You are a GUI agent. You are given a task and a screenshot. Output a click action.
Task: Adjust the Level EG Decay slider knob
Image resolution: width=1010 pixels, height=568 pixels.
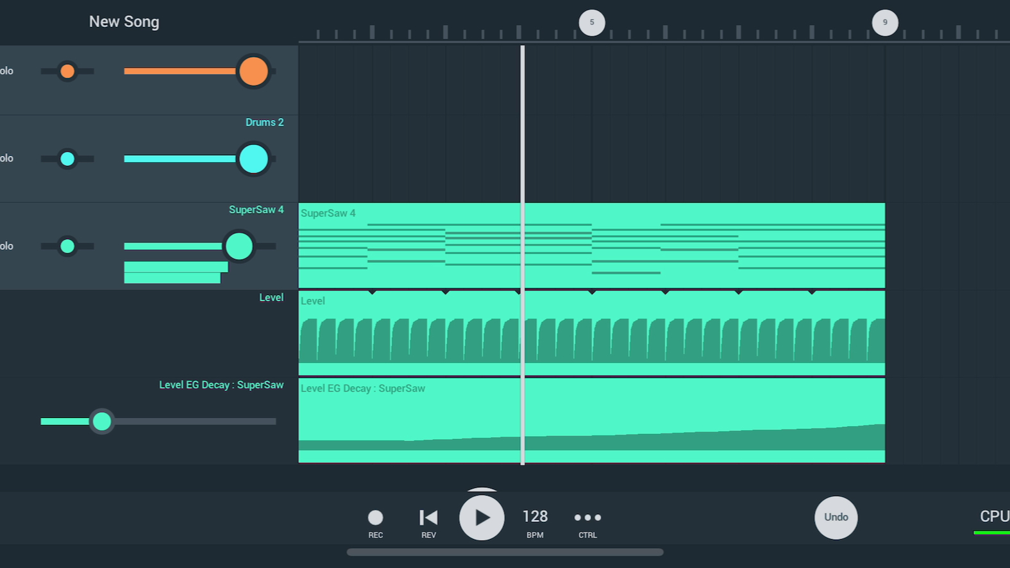click(x=102, y=421)
